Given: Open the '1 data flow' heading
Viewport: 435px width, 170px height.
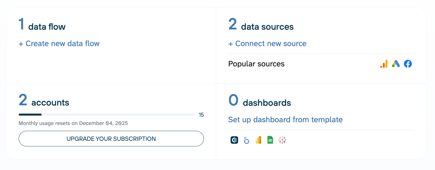Looking at the screenshot, I should click(x=42, y=25).
